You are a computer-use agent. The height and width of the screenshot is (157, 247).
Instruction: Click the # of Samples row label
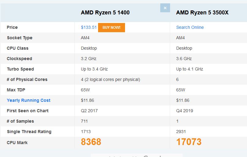[20, 121]
